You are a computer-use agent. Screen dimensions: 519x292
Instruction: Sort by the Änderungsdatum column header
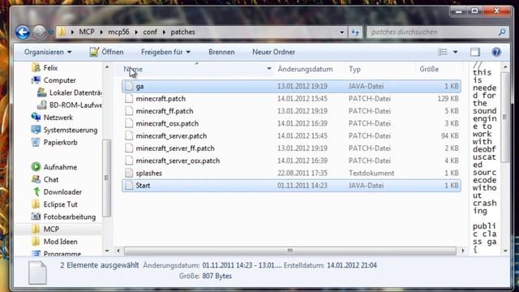point(305,69)
